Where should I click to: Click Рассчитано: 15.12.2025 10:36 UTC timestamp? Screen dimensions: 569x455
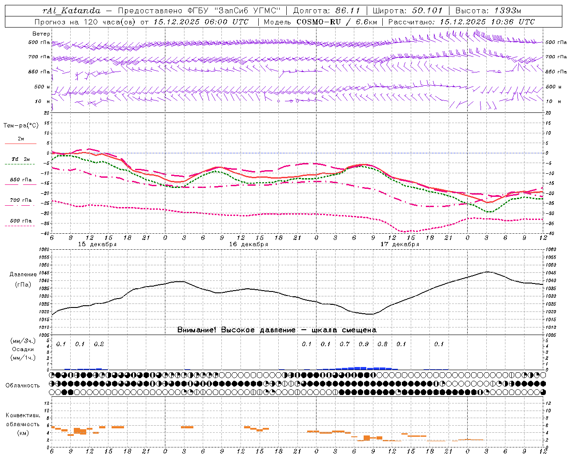pos(461,22)
